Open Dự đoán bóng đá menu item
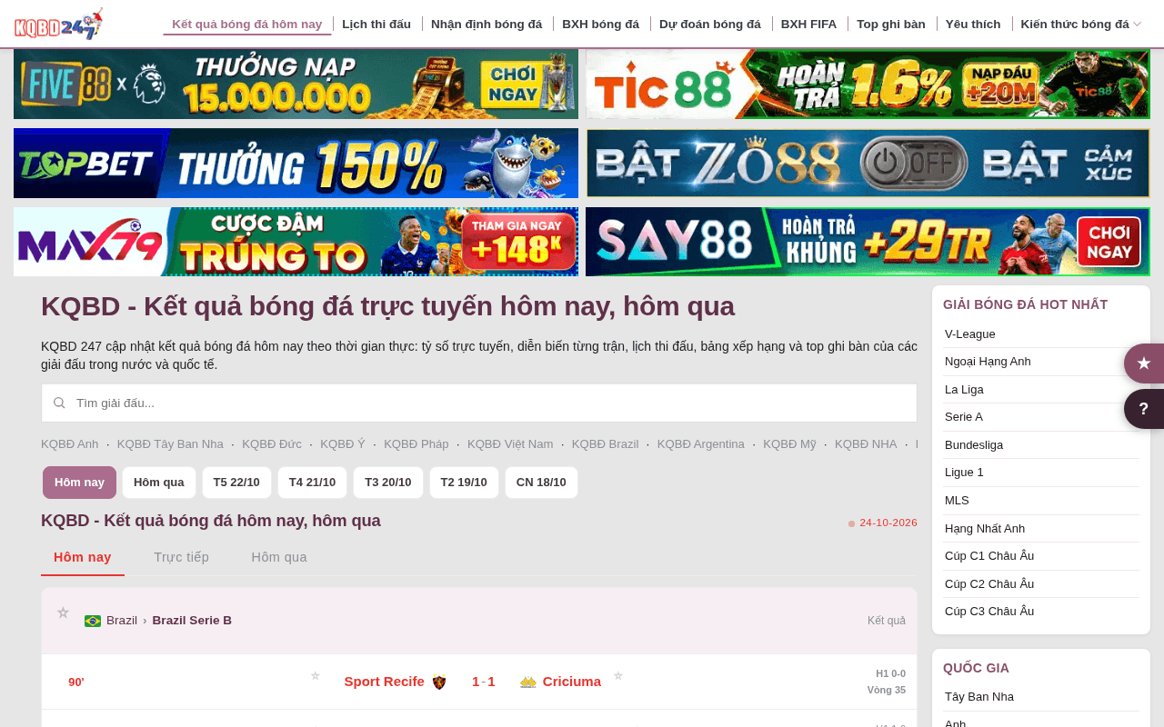Viewport: 1164px width, 727px height. pos(710,24)
